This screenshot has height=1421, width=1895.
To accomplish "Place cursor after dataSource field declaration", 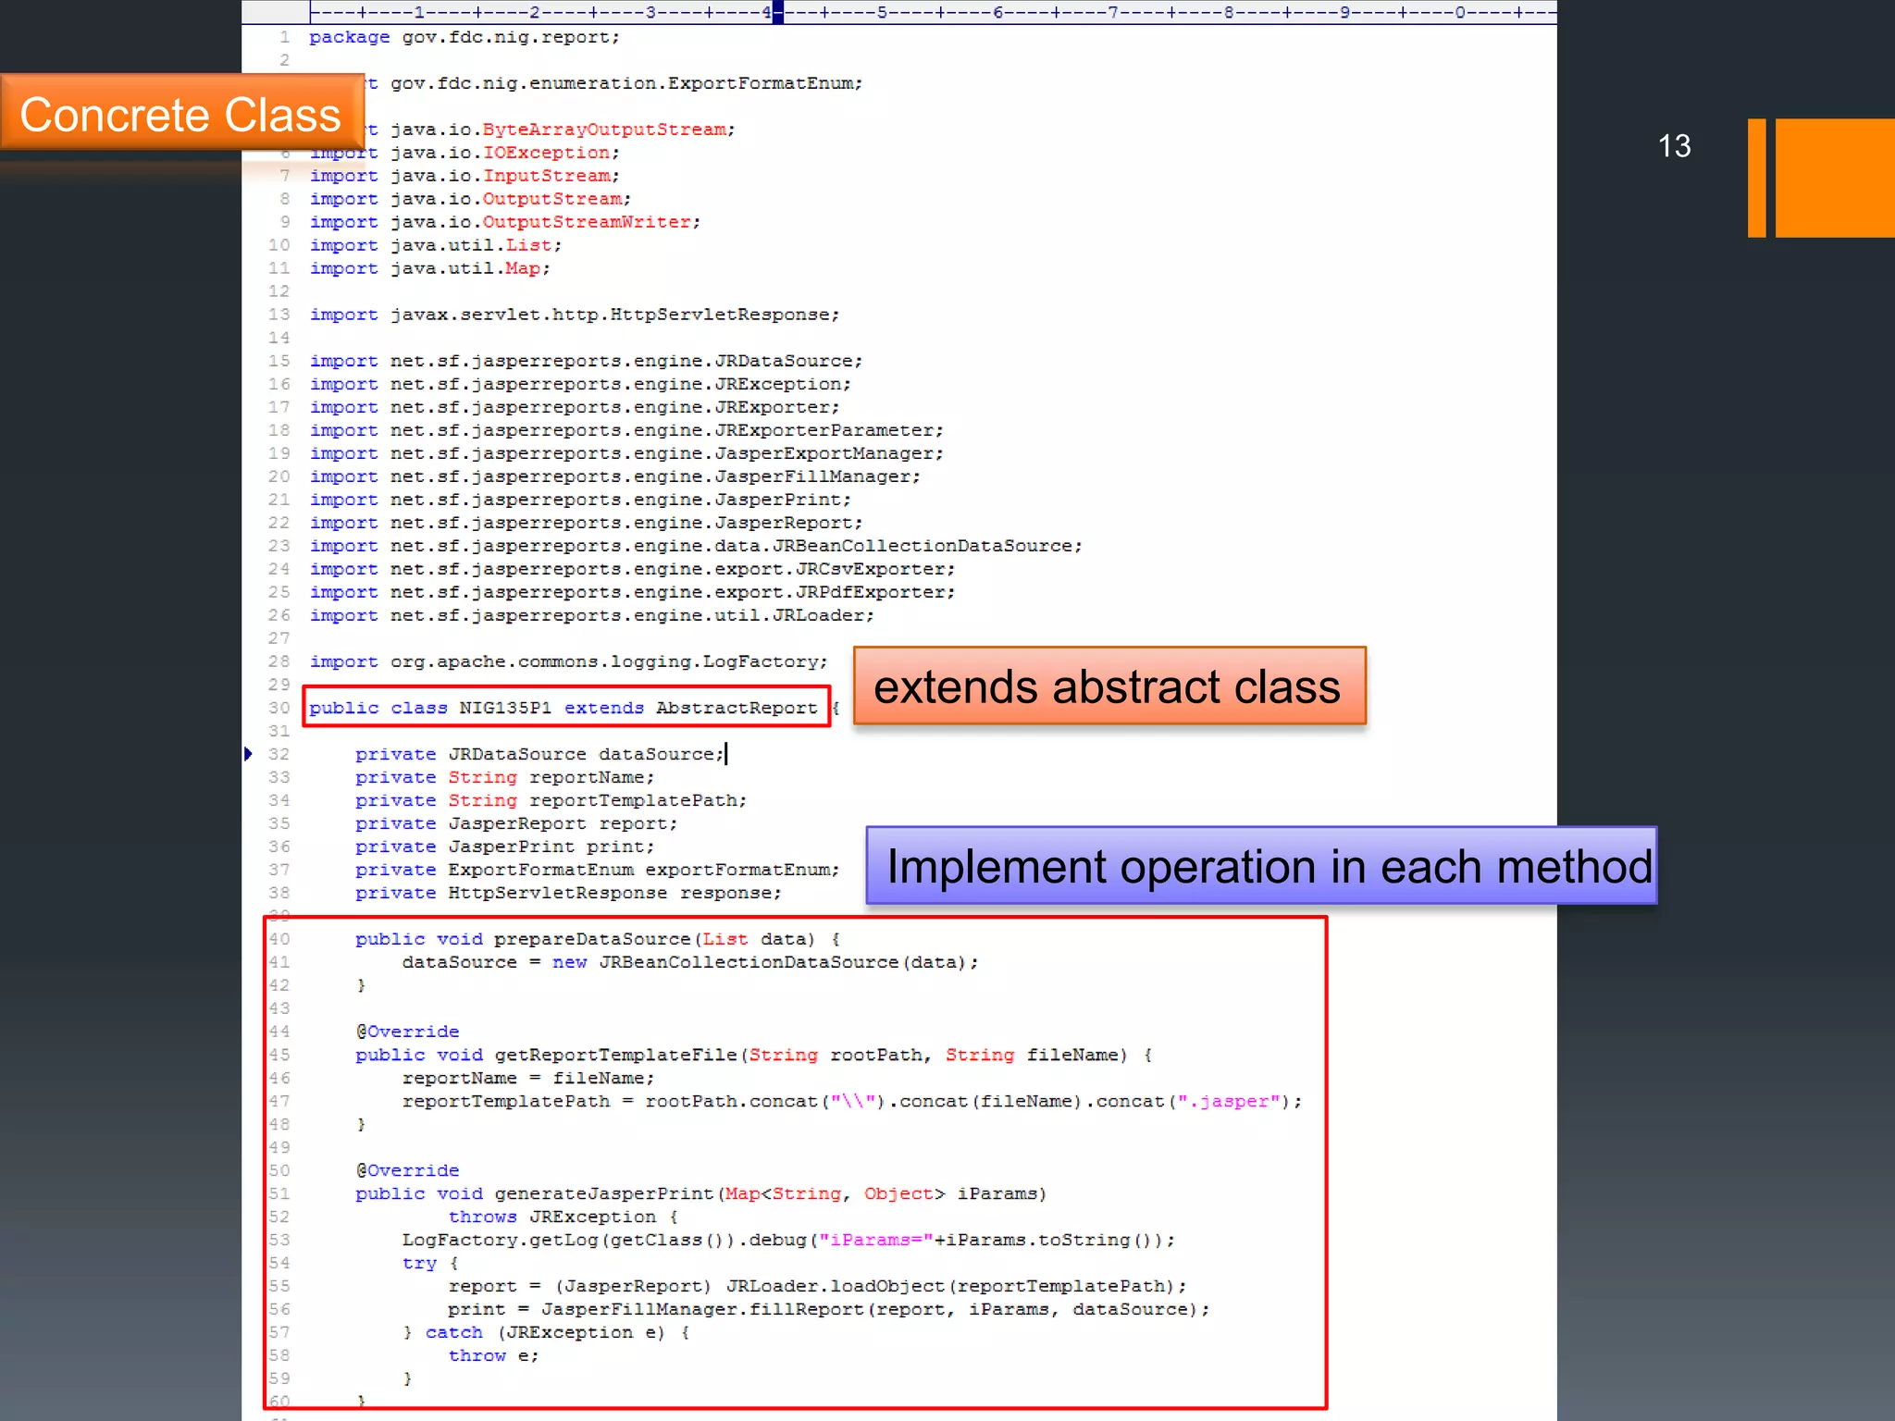I will 725,754.
